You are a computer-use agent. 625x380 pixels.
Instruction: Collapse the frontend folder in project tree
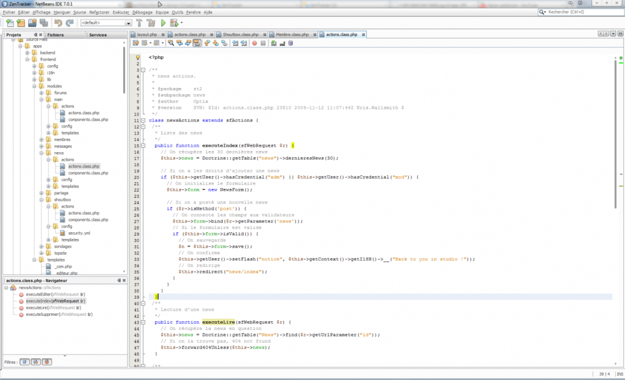(27, 59)
